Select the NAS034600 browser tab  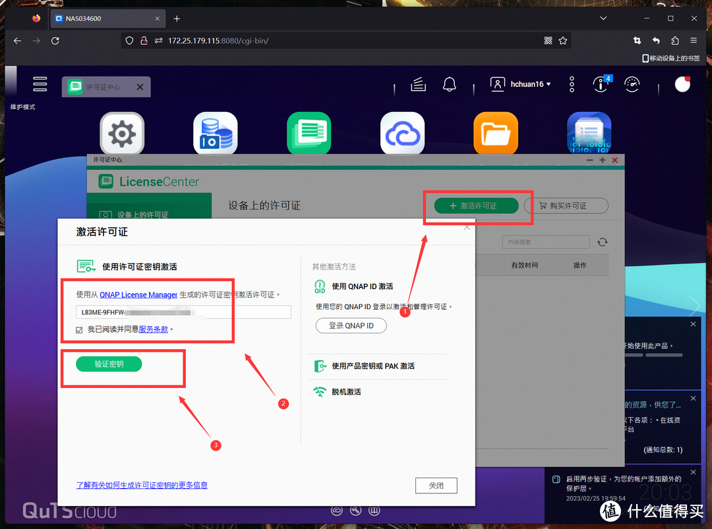click(x=107, y=18)
